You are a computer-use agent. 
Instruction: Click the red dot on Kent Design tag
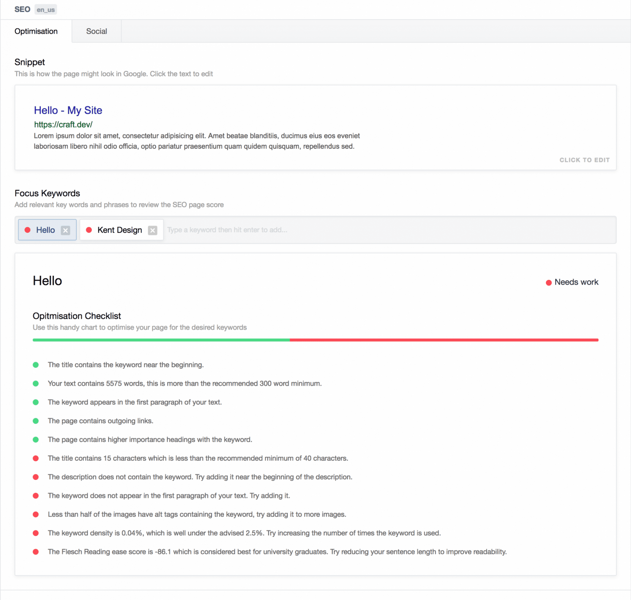click(x=89, y=230)
